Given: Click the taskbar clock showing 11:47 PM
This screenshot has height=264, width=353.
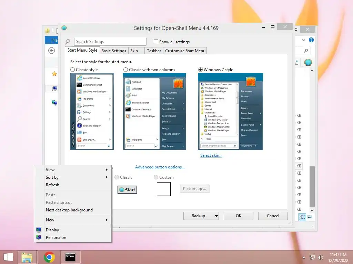Looking at the screenshot, I should pyautogui.click(x=338, y=255).
